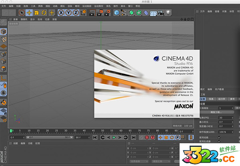Switch to the 动力学 tab
Viewport: 240px width, 166px height.
[x=222, y=99]
